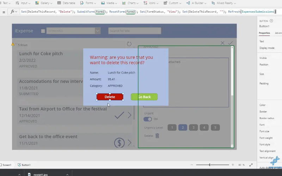The image size is (282, 176).
Task: Tick the checkbox in the iExpense header
Action: (43, 31)
